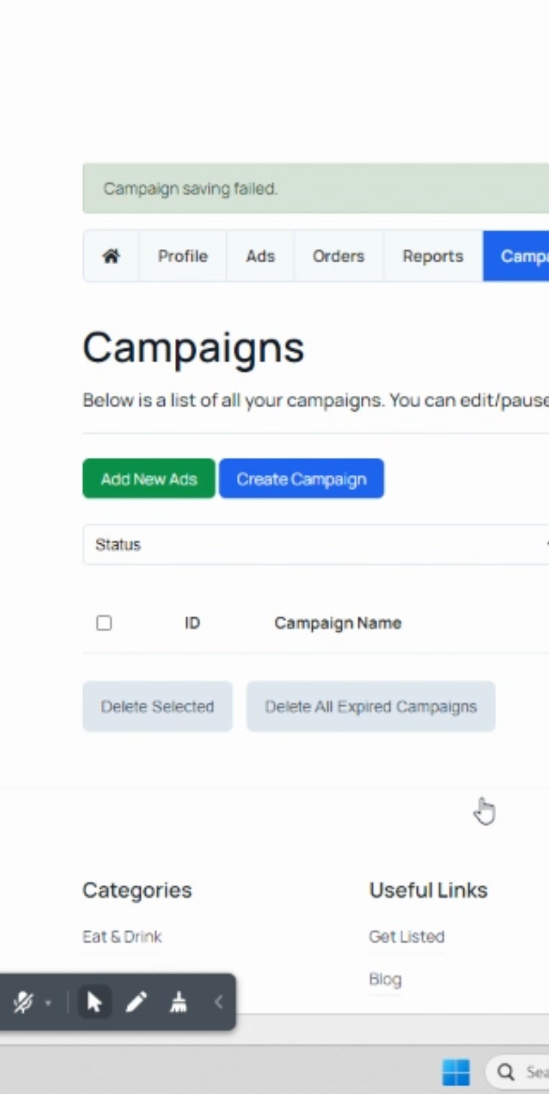Follow the Get Listed link
This screenshot has width=549, height=1094.
(x=407, y=937)
